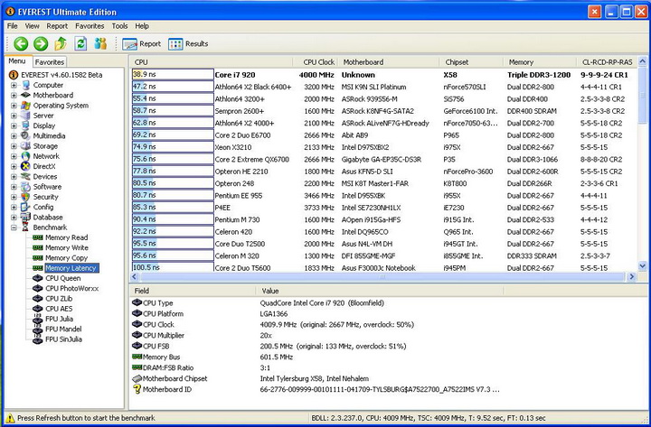Sort by the CL-RCD-RP-RAS column header
Screen dimensions: 651x427
coord(607,62)
